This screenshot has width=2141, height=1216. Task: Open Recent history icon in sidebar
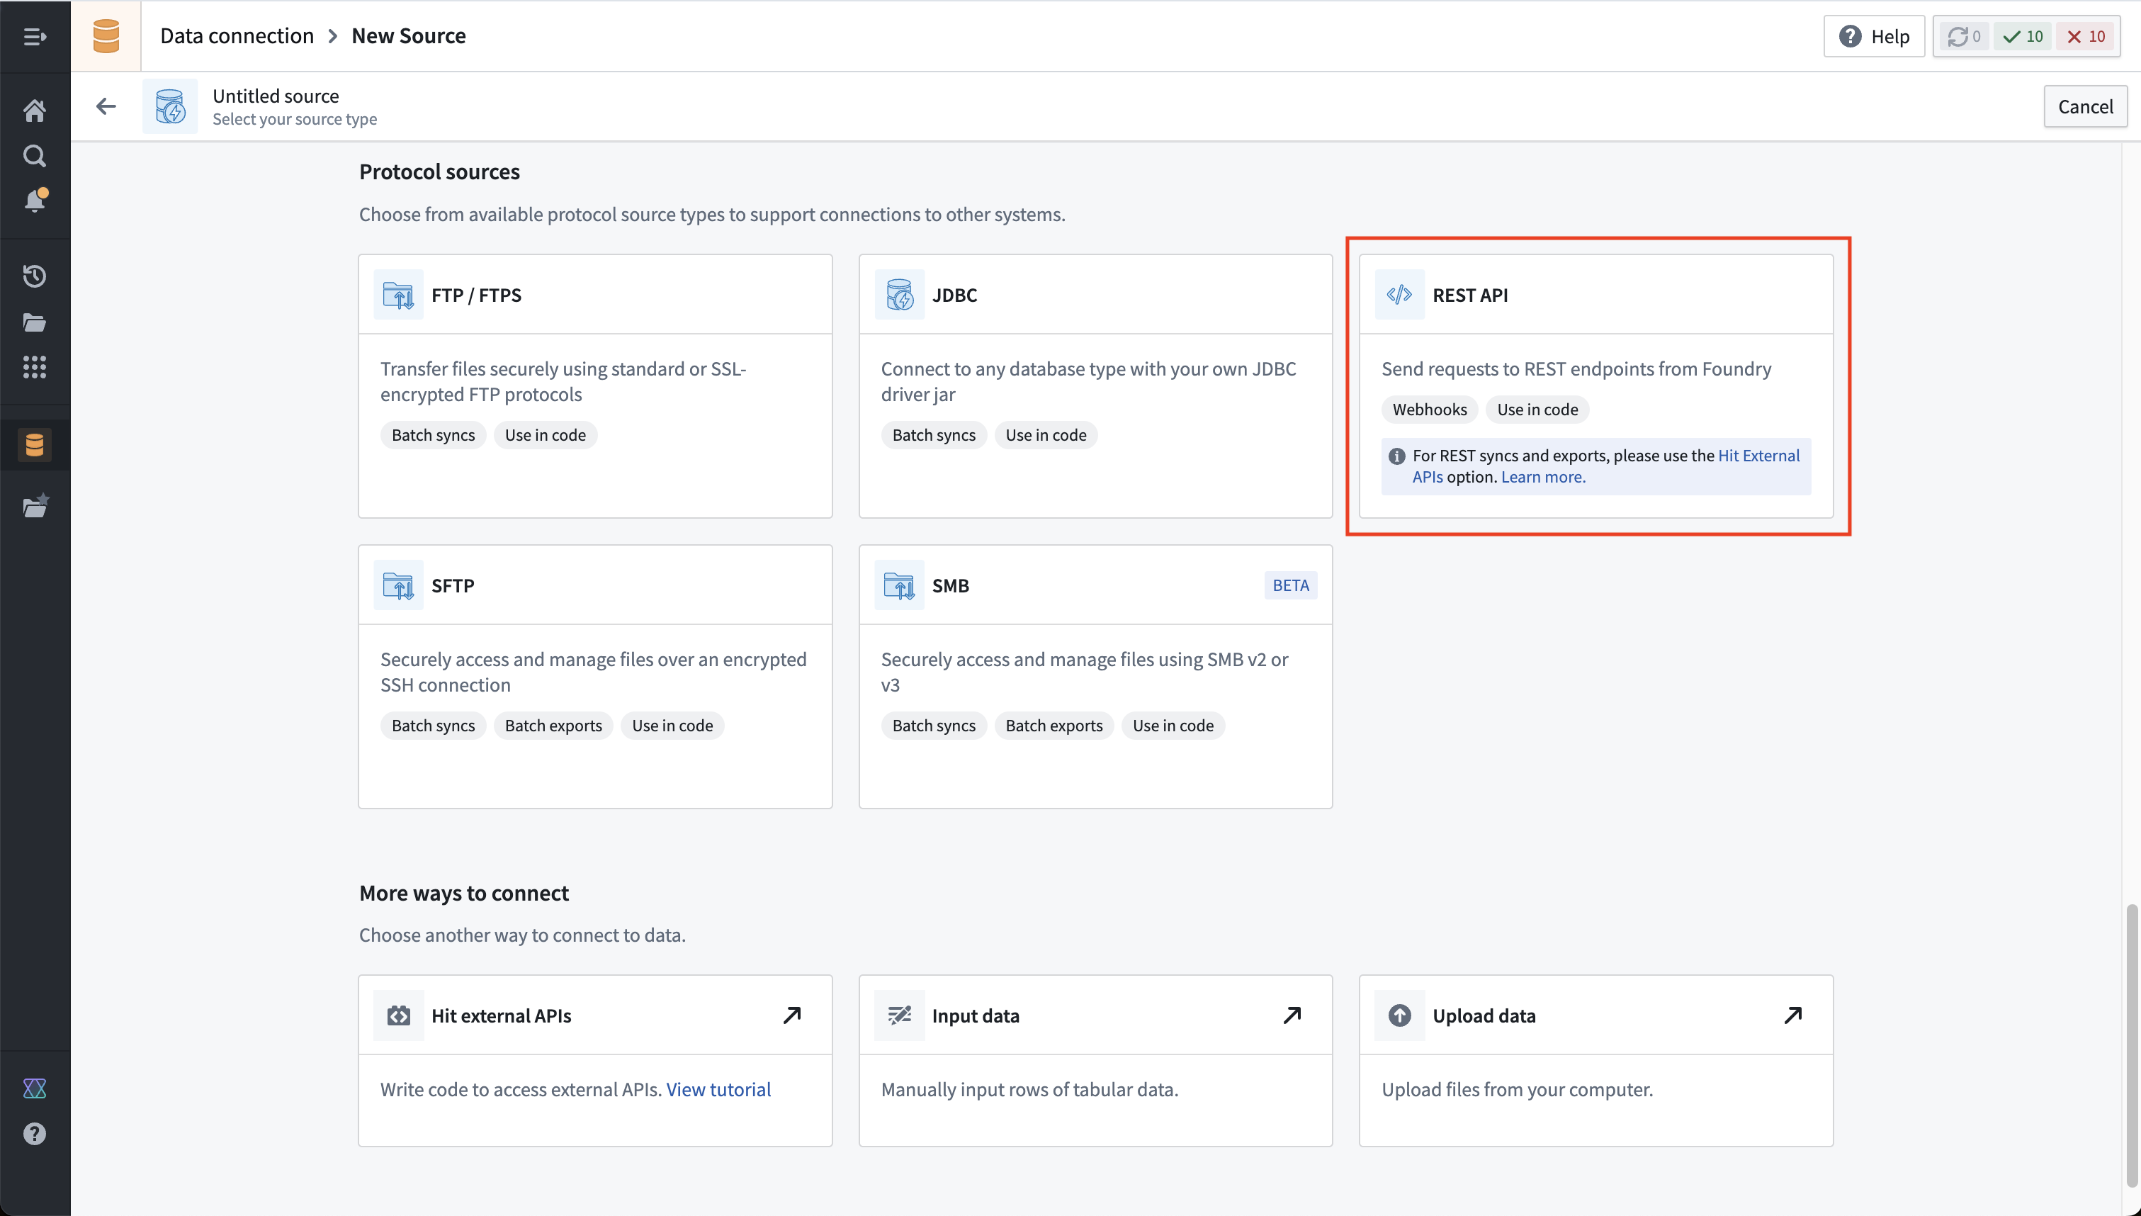pyautogui.click(x=34, y=276)
